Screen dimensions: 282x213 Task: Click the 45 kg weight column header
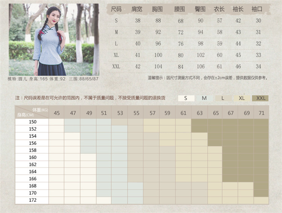[x=56, y=112]
